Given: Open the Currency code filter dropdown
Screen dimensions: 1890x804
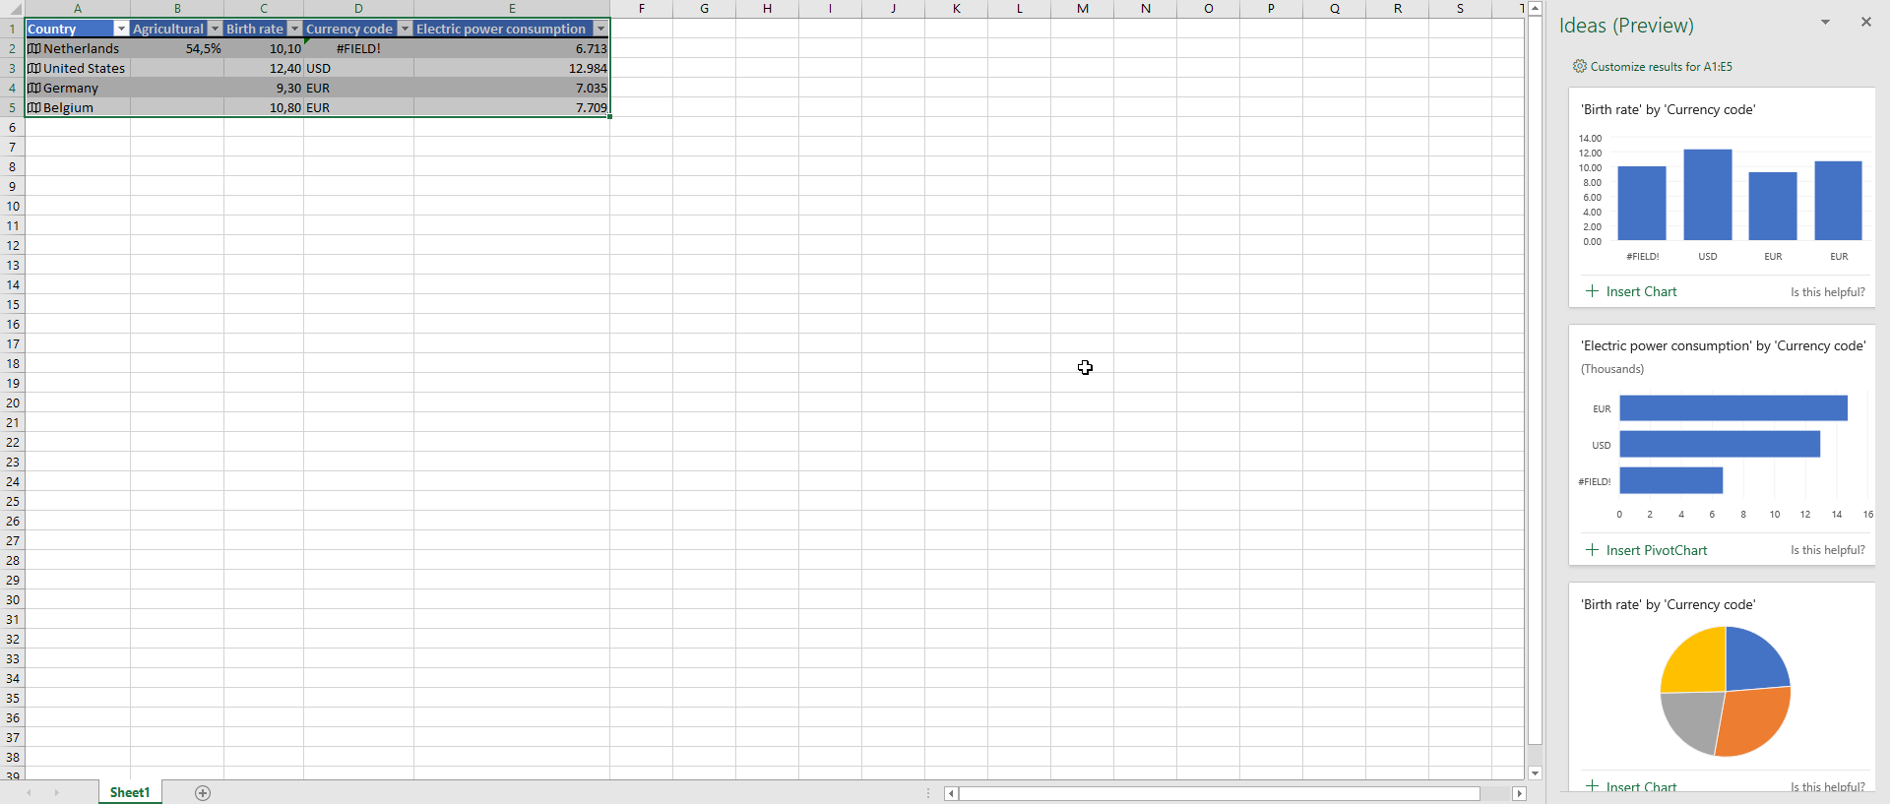Looking at the screenshot, I should point(405,29).
